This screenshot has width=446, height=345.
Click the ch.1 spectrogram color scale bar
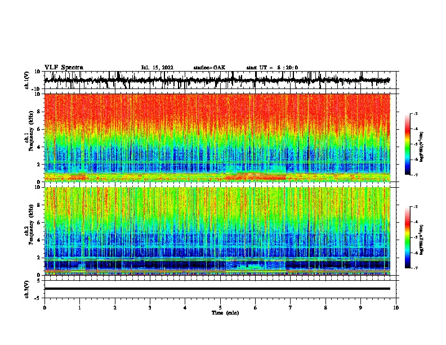[x=408, y=144]
